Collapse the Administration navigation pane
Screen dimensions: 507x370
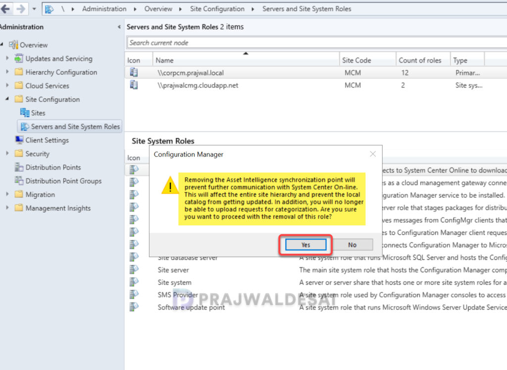point(119,27)
